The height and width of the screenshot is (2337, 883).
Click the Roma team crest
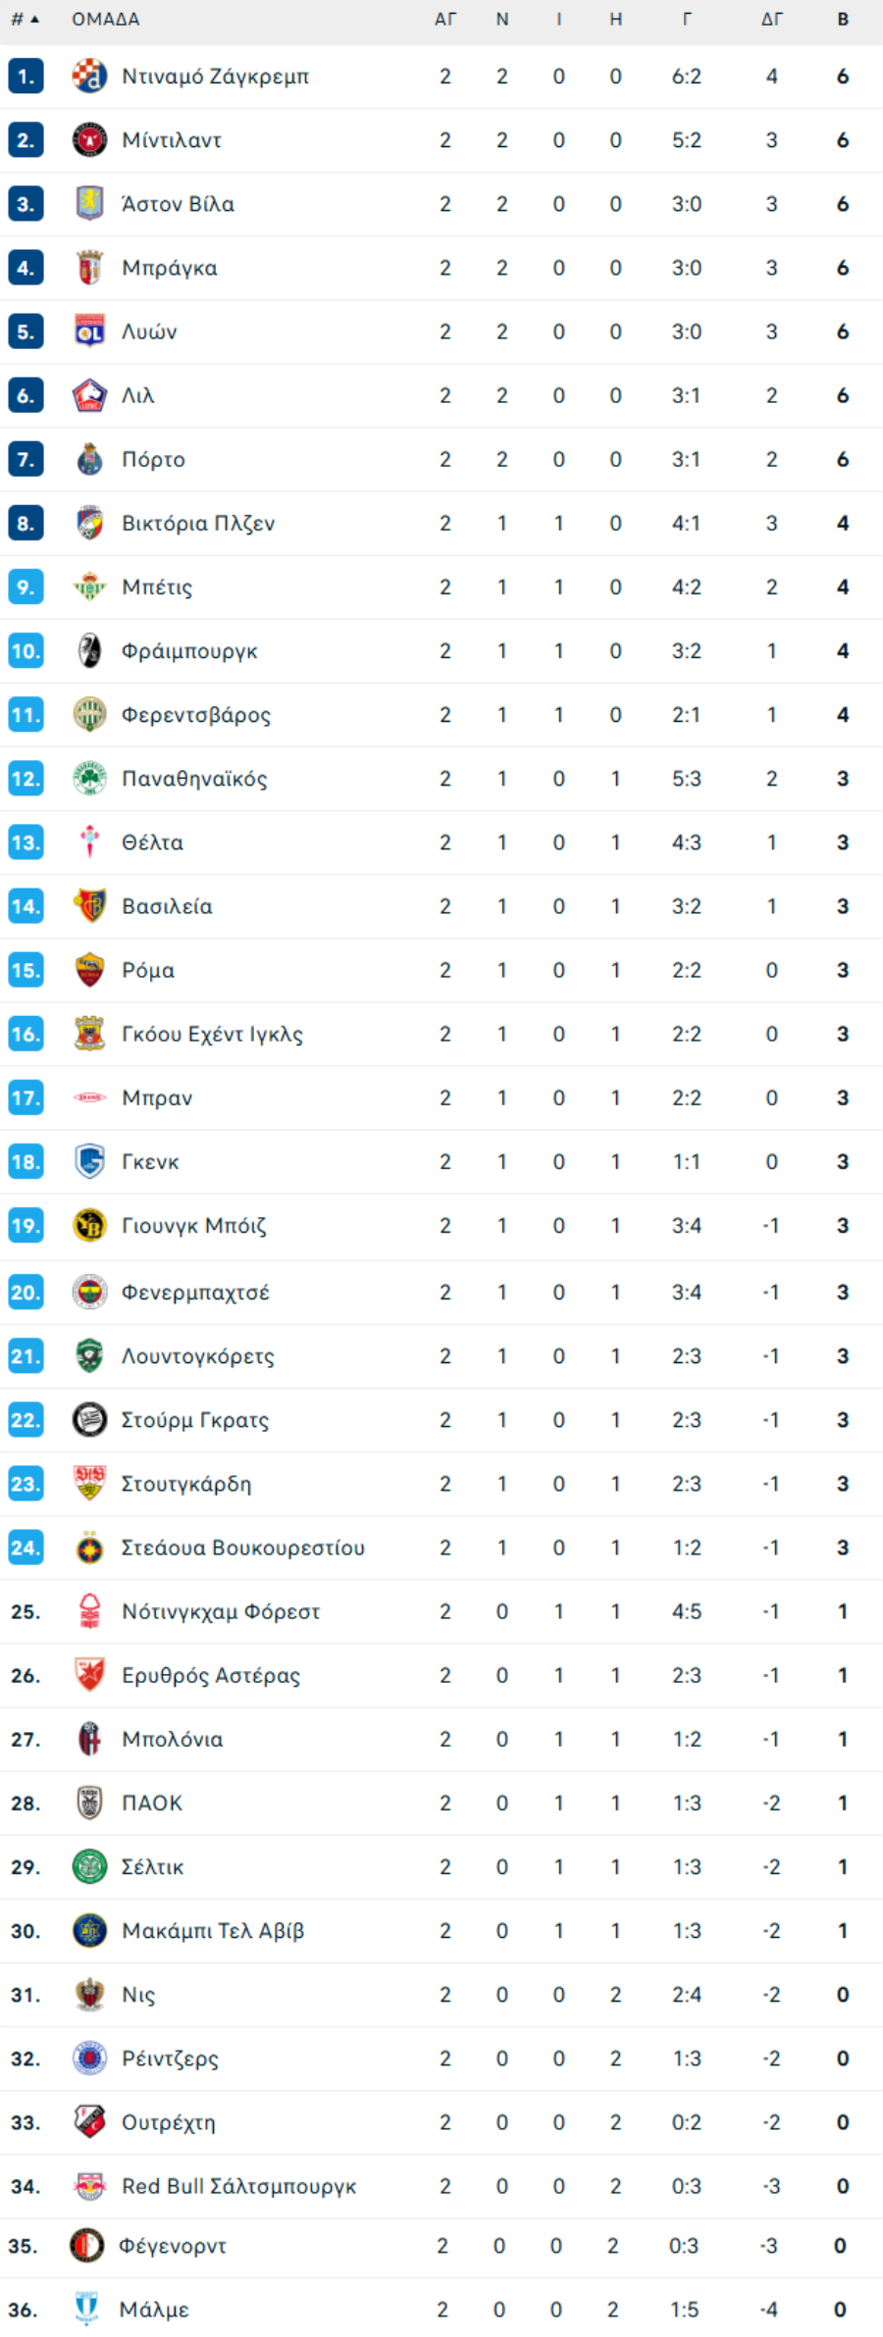(89, 970)
